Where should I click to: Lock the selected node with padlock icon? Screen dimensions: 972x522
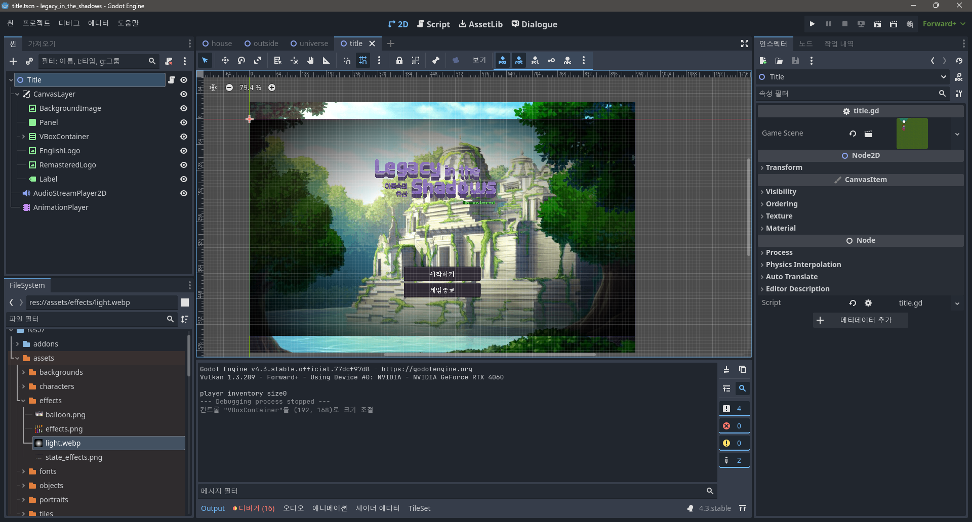click(x=399, y=60)
